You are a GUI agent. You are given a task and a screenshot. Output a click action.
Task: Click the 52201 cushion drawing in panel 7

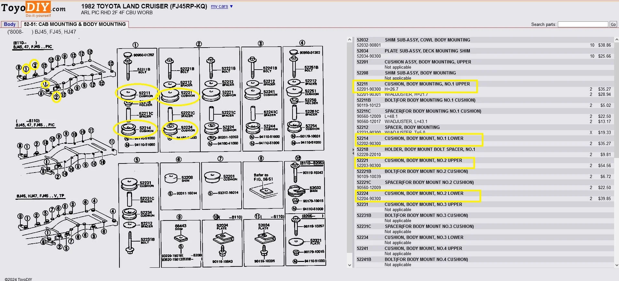click(x=212, y=177)
